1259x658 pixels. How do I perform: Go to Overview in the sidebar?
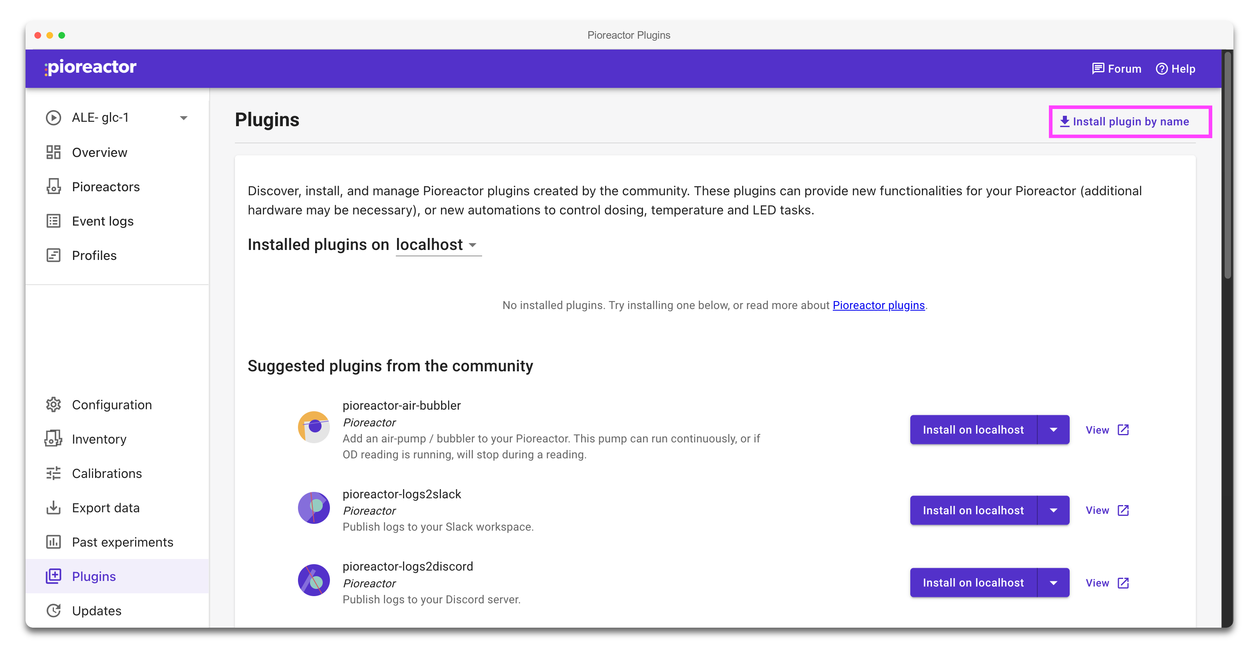coord(99,153)
